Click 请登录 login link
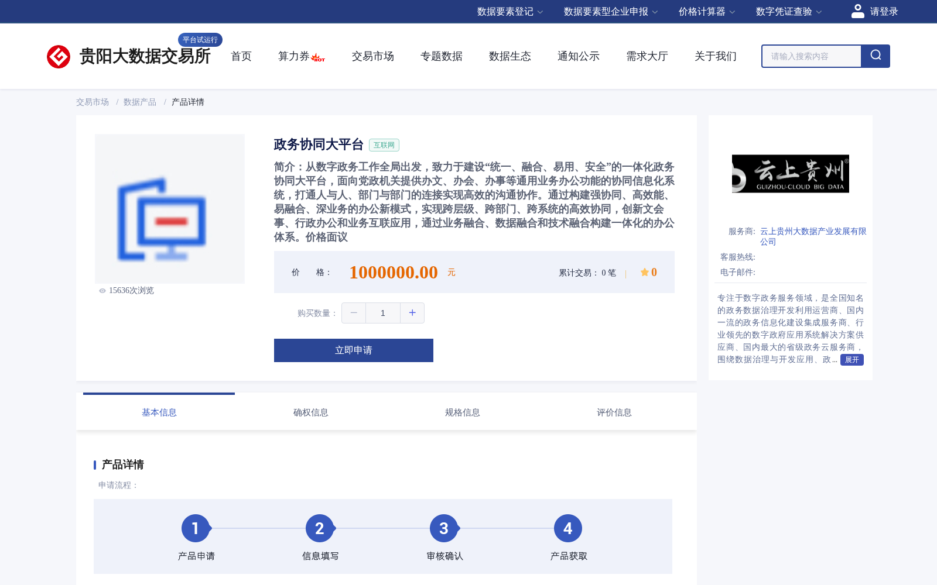The width and height of the screenshot is (937, 585). coord(884,12)
